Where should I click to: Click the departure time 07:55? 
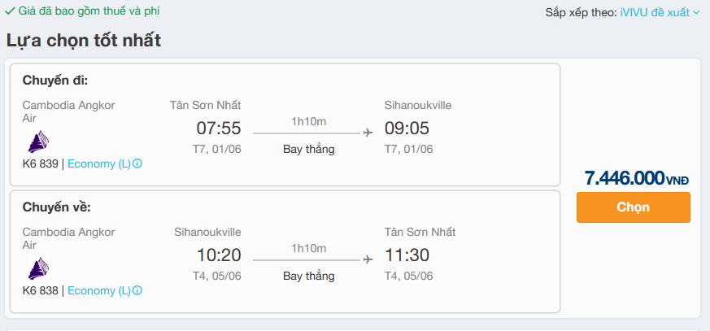point(219,128)
